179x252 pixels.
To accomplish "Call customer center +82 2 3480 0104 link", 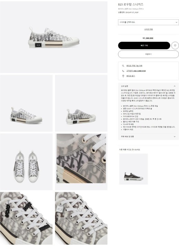I will click(x=136, y=71).
